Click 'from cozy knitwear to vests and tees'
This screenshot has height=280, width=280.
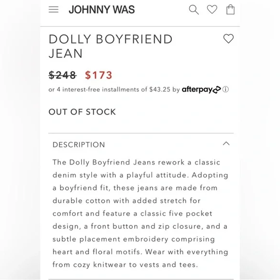click(x=125, y=265)
